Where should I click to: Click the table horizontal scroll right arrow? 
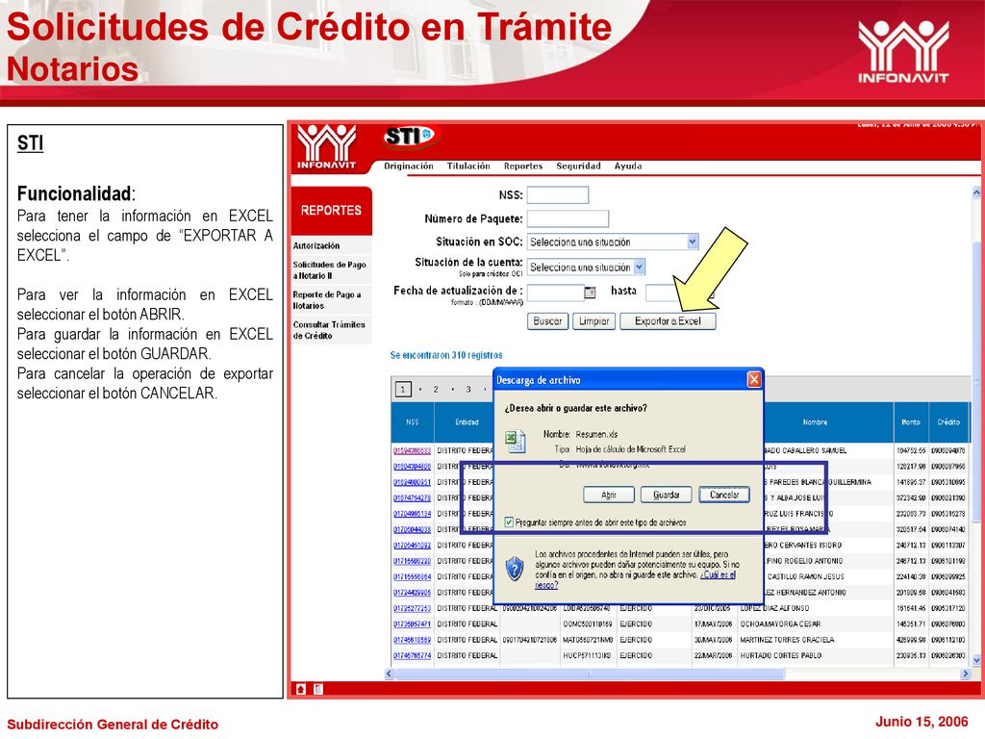966,674
